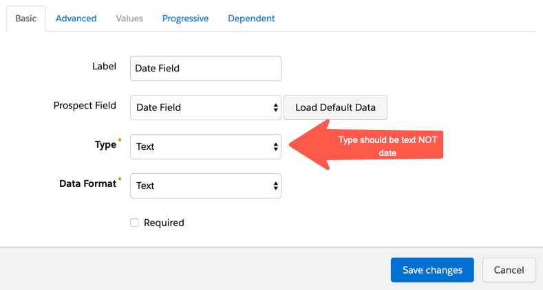Open the Advanced tab
This screenshot has height=290, width=543.
(x=76, y=19)
